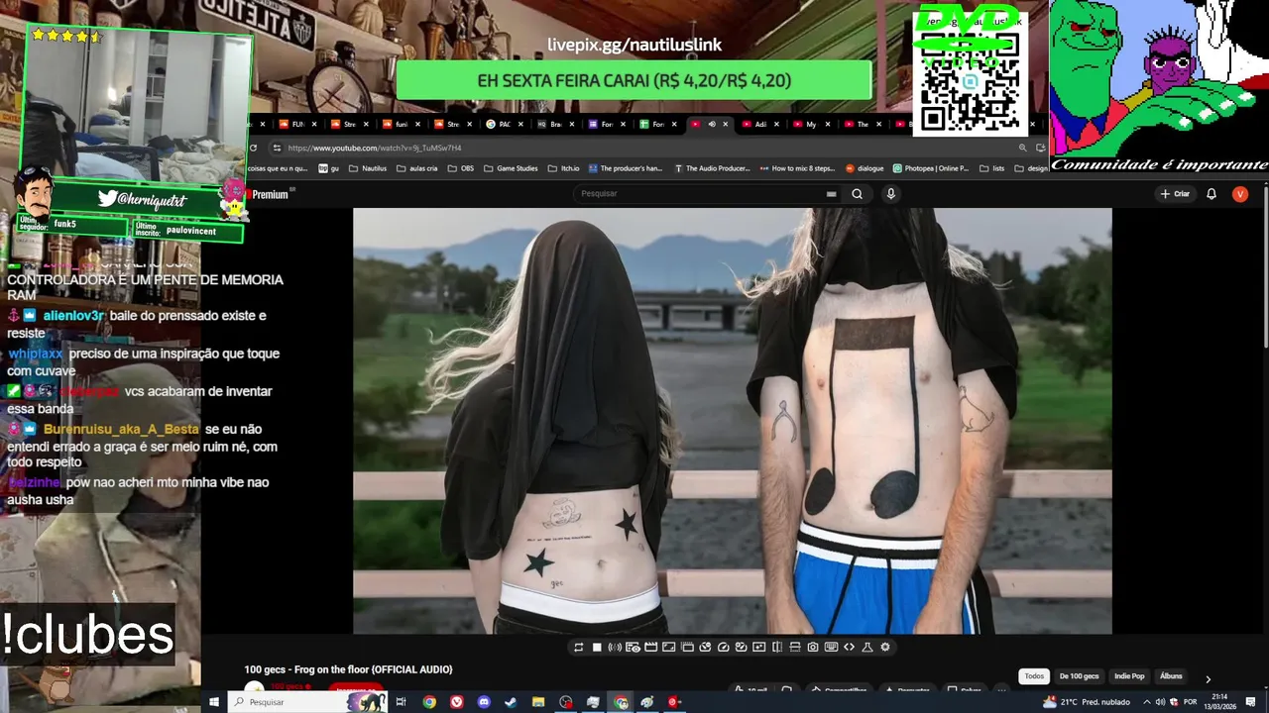Click the keyboard shortcuts icon below video
Viewport: 1269px width, 713px height.
pos(831,647)
